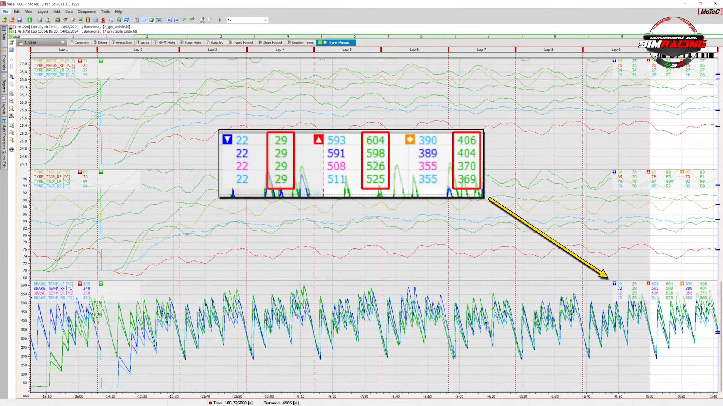Open the Component menu

(87, 12)
